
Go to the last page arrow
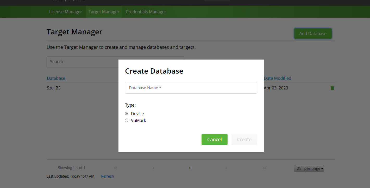click(x=265, y=168)
